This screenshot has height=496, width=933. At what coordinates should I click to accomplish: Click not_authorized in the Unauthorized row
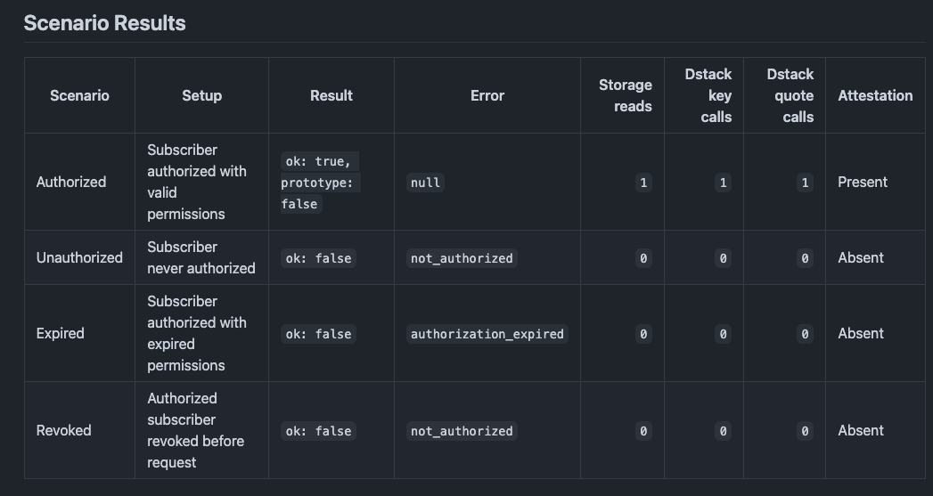pyautogui.click(x=462, y=259)
